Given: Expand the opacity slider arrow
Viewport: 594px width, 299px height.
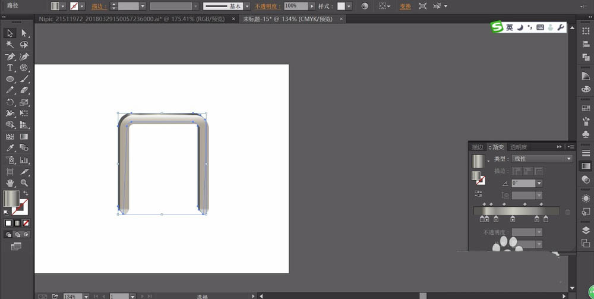Looking at the screenshot, I should (x=312, y=6).
